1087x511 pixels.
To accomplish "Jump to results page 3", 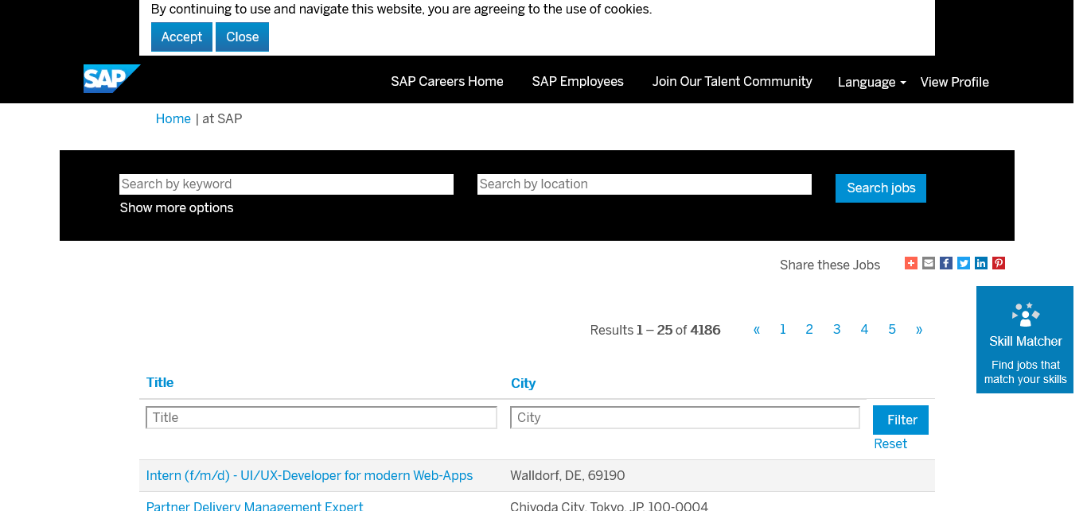I will [836, 330].
